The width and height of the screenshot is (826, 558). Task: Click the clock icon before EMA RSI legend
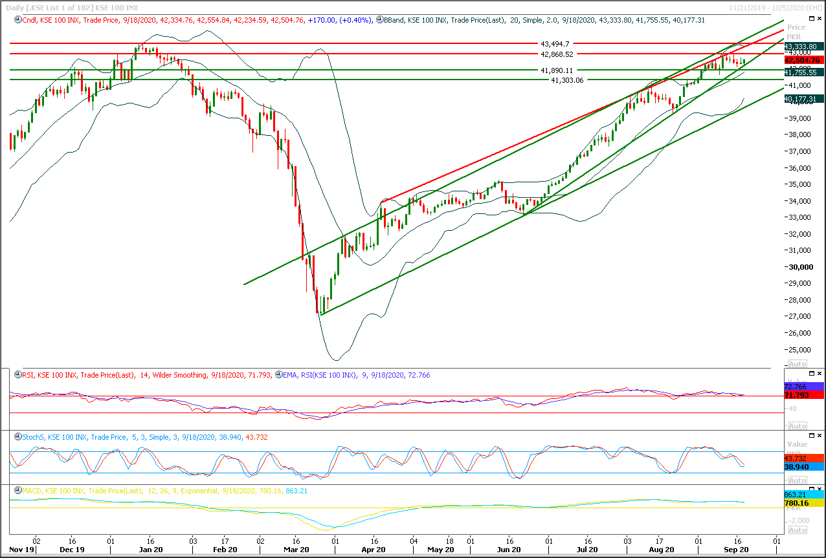point(279,375)
